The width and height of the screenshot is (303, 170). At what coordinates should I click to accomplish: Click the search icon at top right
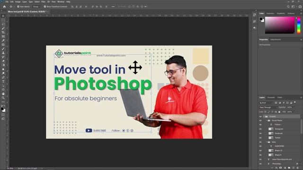pos(288,7)
